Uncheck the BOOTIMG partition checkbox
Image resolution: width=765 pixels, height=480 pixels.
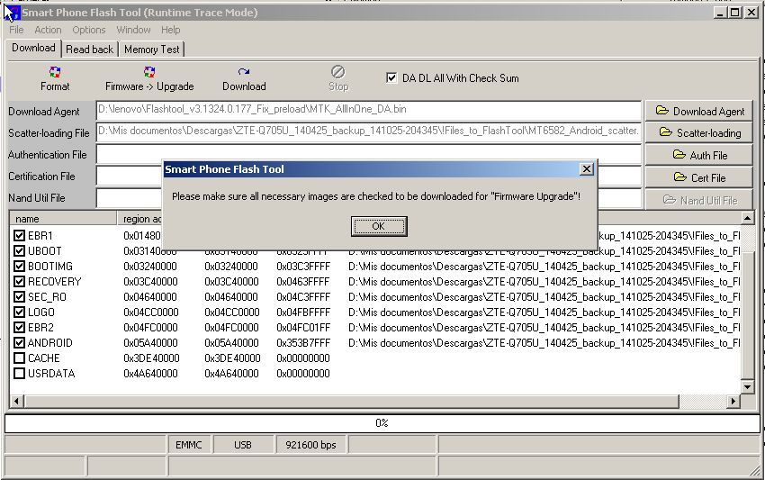(x=19, y=267)
